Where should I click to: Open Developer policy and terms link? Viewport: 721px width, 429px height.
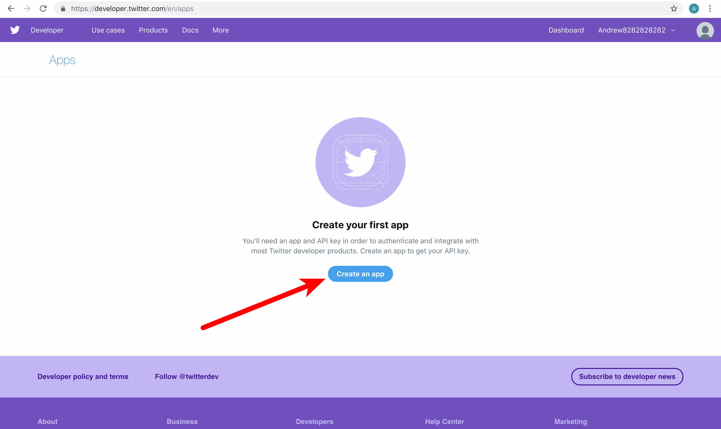[83, 376]
